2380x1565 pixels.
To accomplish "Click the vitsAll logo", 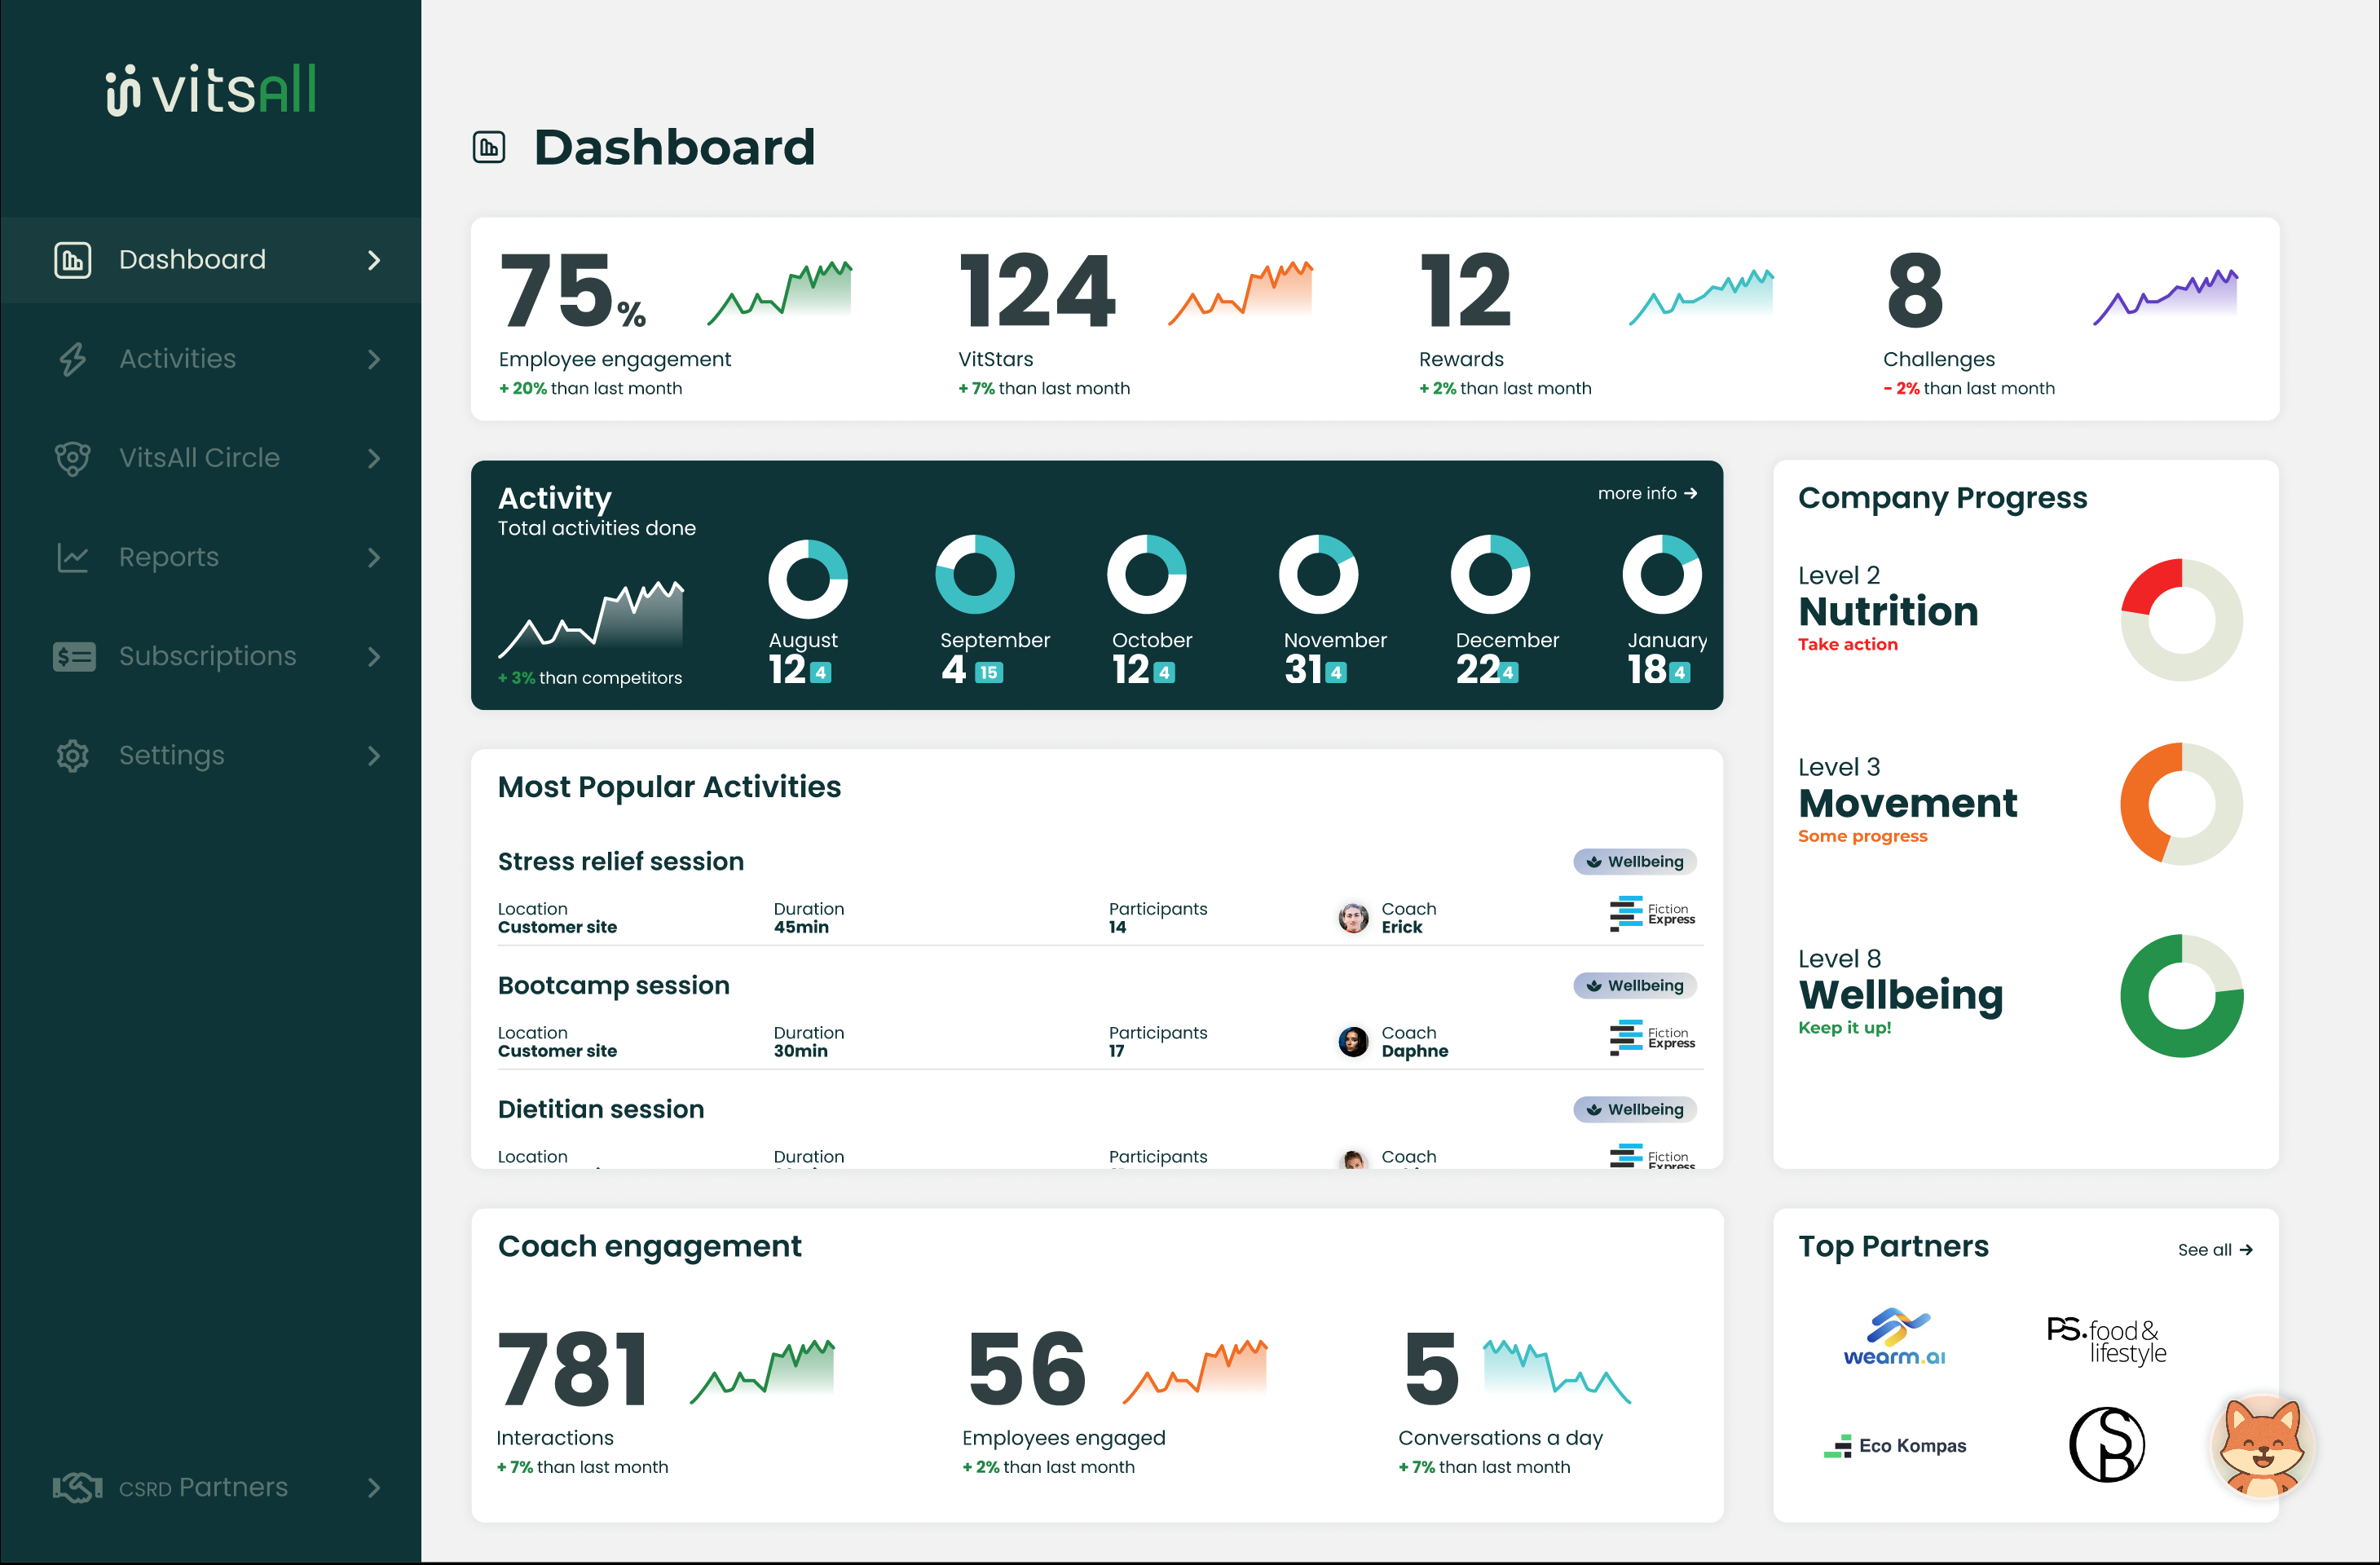I will [x=212, y=88].
